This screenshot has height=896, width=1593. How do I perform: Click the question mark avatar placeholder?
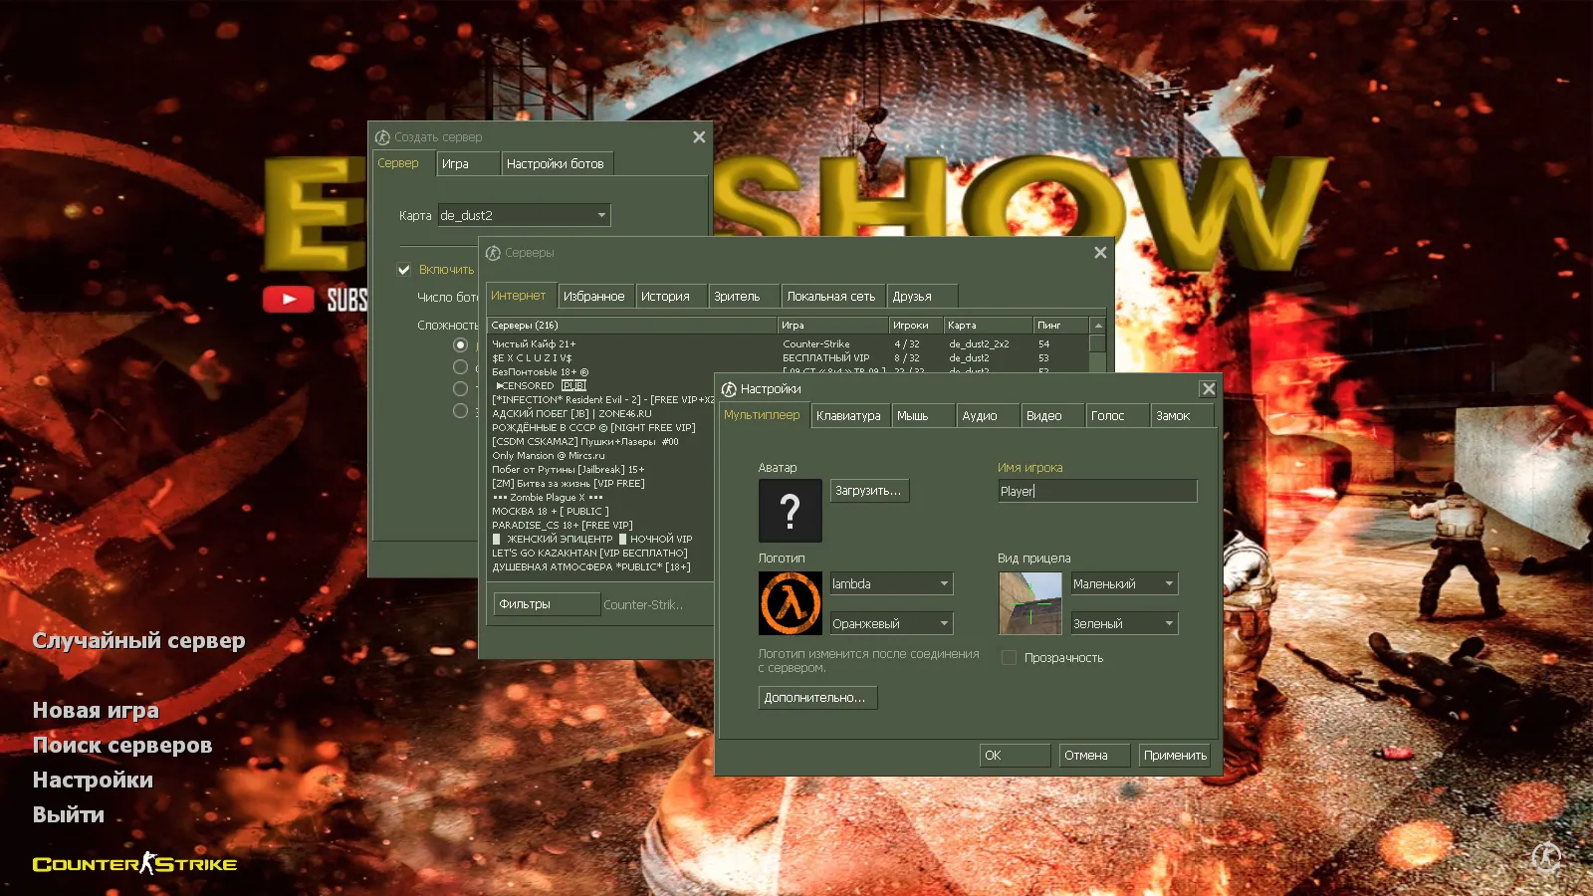tap(790, 510)
